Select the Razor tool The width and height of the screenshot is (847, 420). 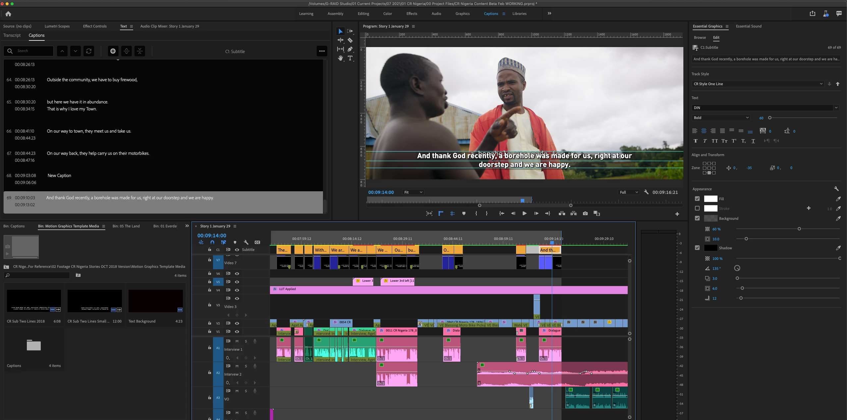click(x=350, y=40)
